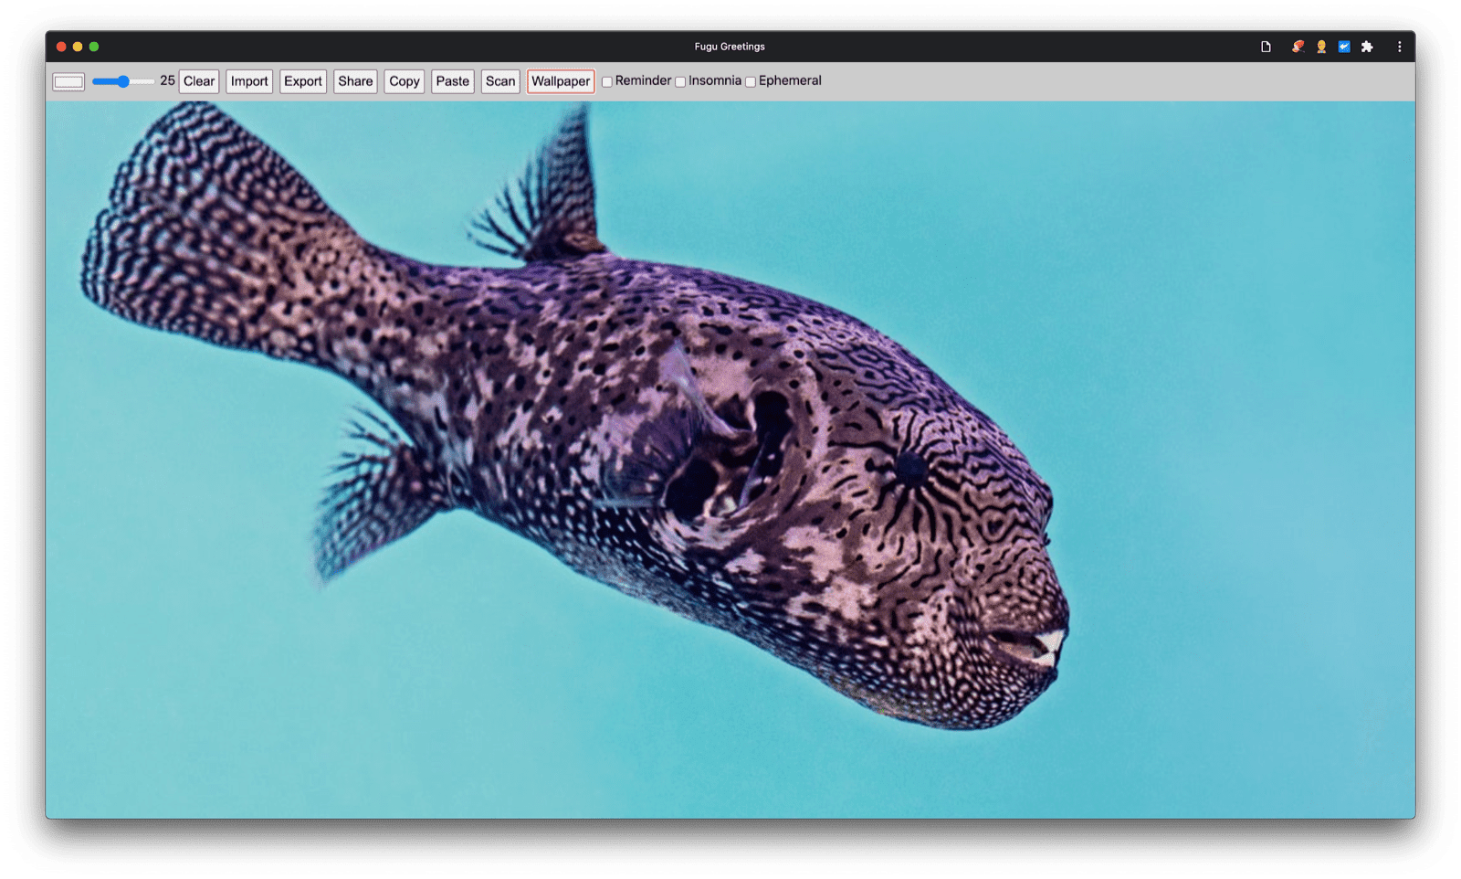Click the Clear button
Screen dimensions: 1461x879
click(x=199, y=81)
